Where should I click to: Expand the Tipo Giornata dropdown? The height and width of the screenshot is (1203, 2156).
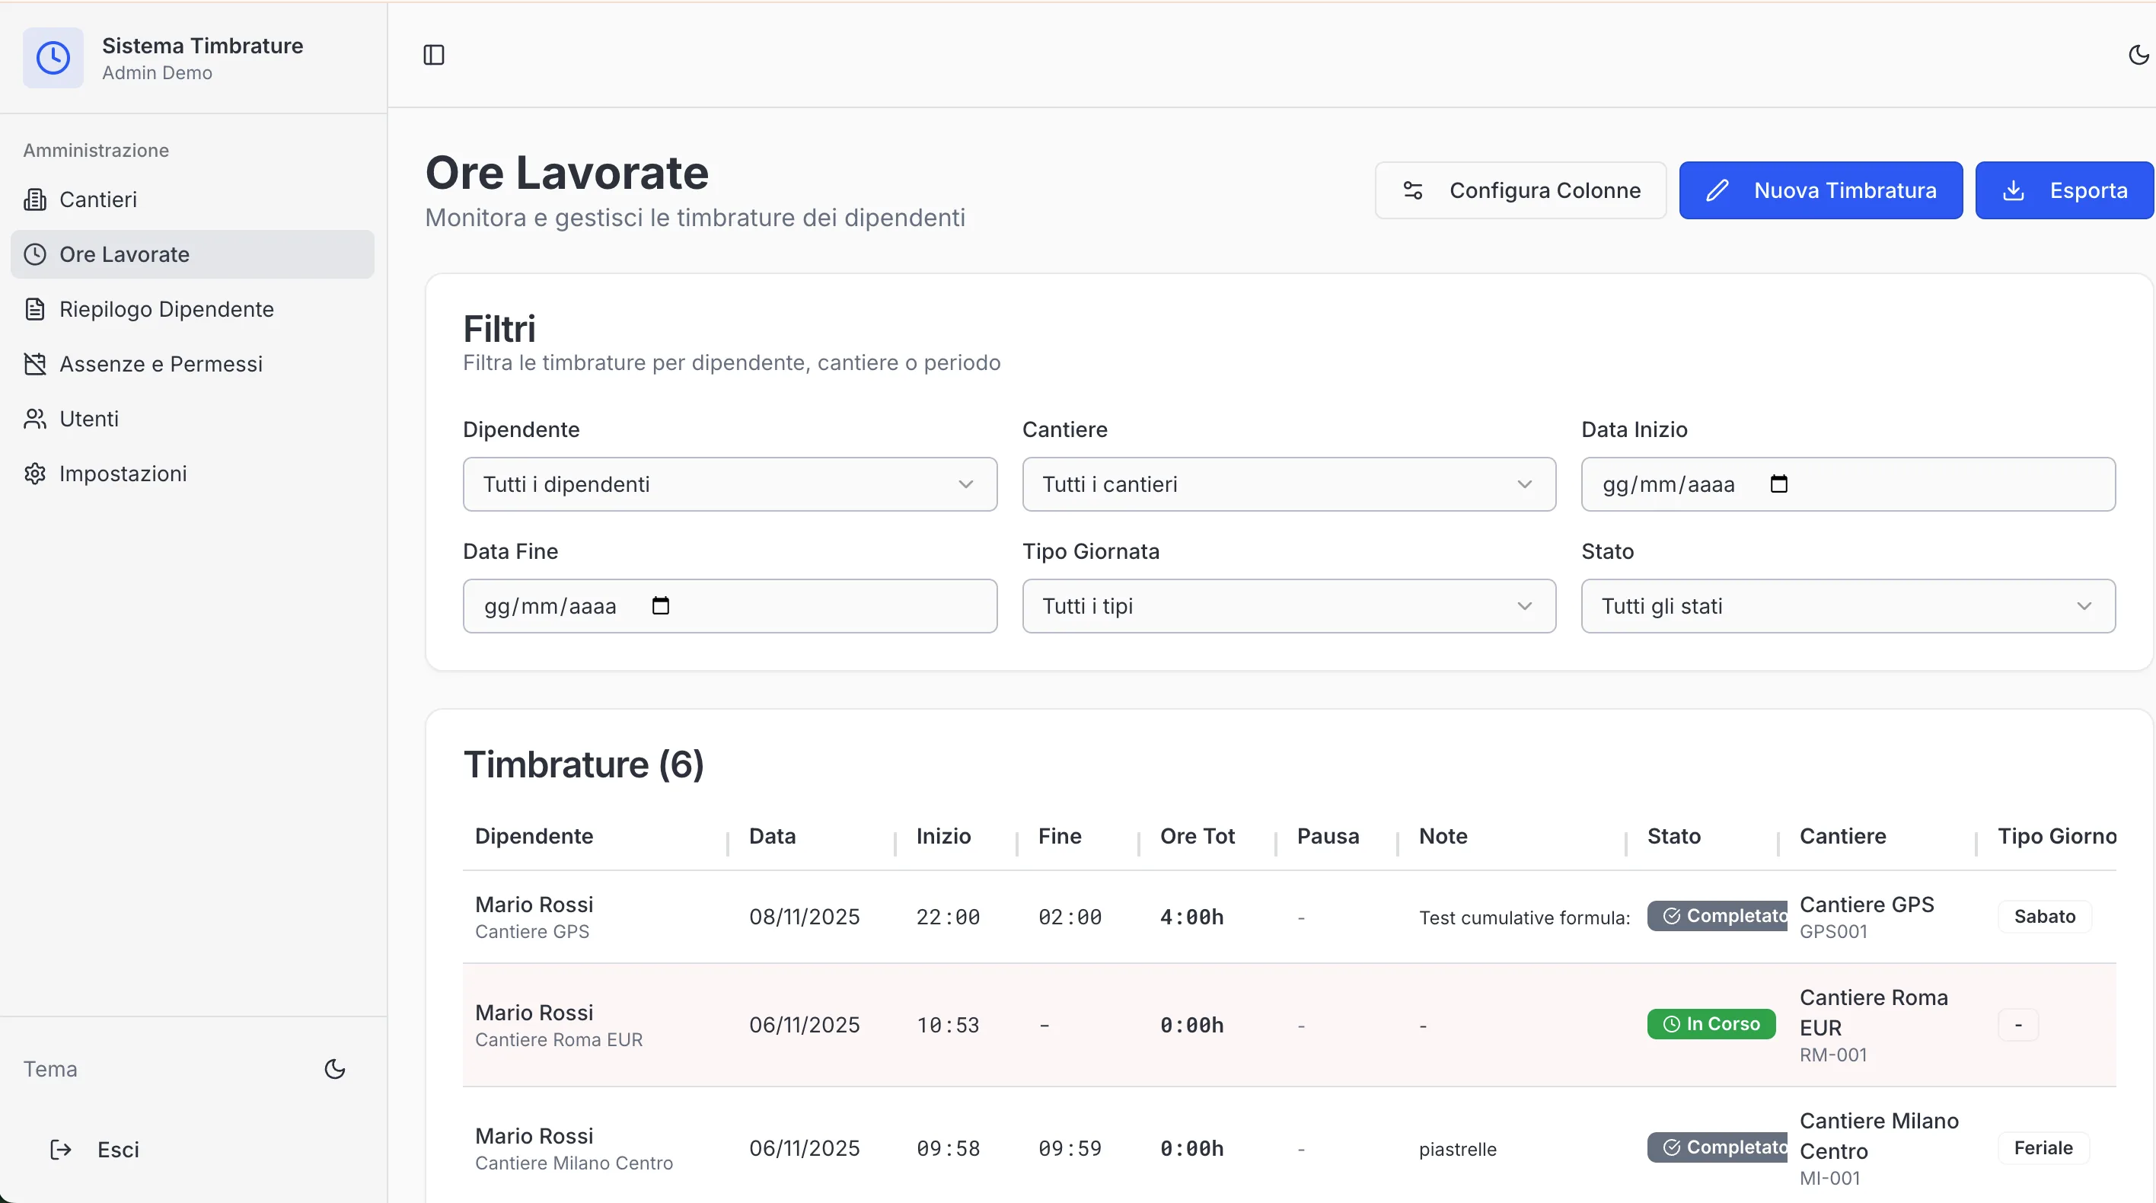(1288, 605)
